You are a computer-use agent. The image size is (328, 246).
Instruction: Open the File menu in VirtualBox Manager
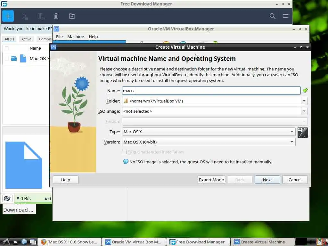click(59, 37)
